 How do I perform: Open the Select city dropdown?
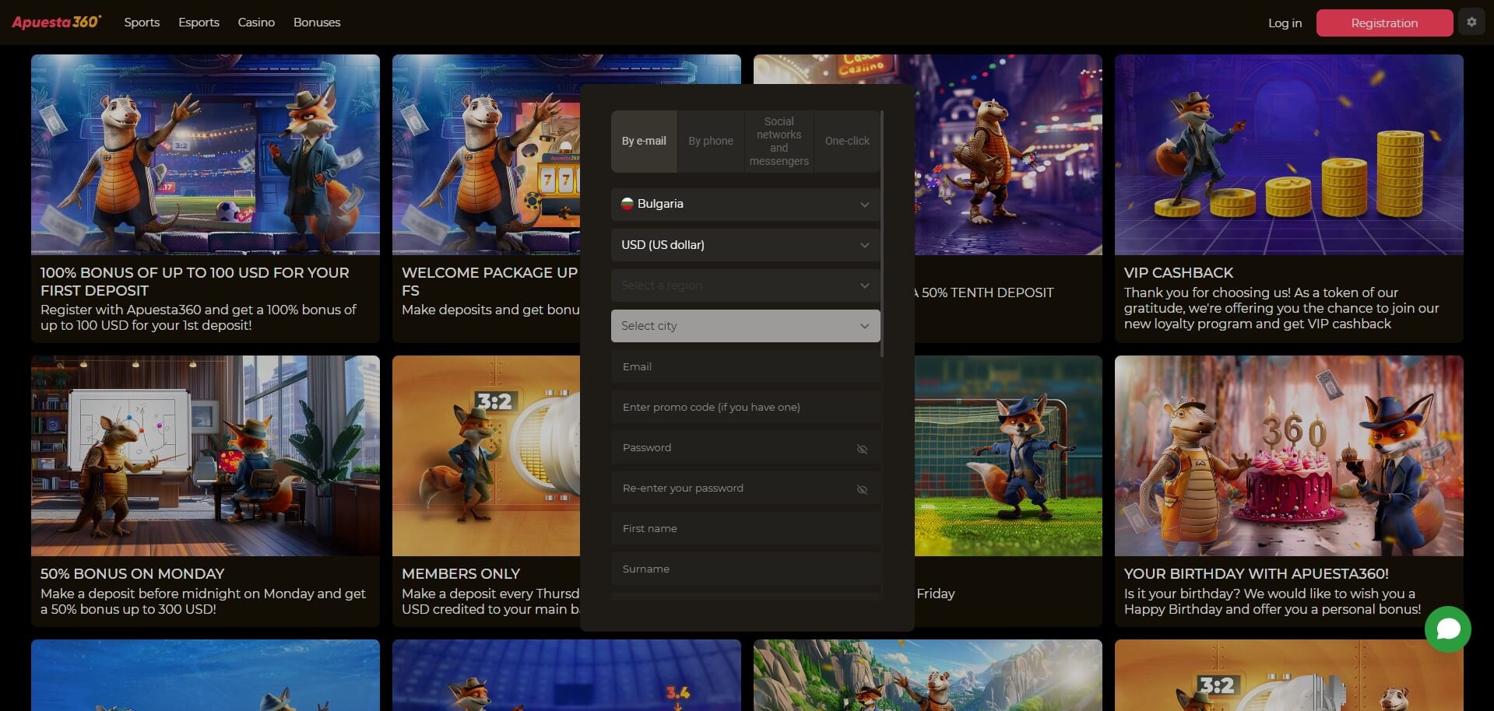pyautogui.click(x=746, y=326)
